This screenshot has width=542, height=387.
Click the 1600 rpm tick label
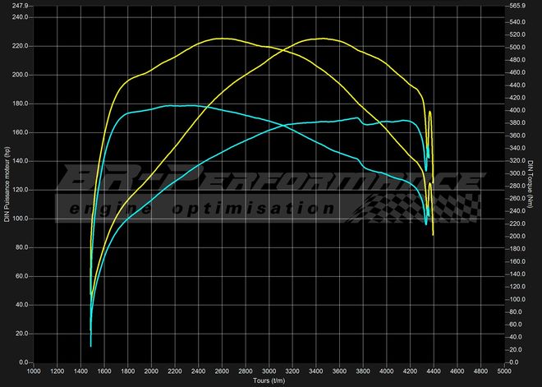[104, 371]
